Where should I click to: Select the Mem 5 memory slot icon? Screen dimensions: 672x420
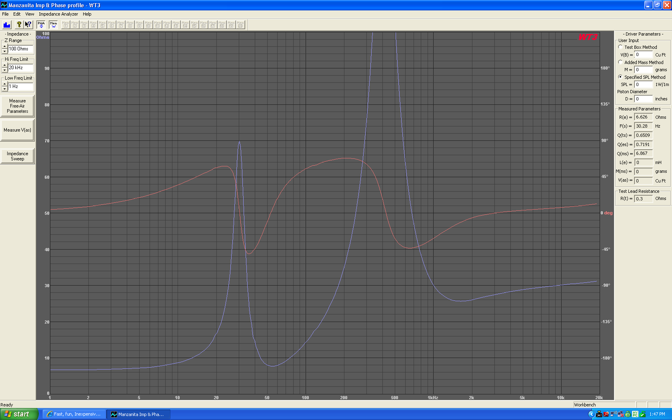point(102,25)
